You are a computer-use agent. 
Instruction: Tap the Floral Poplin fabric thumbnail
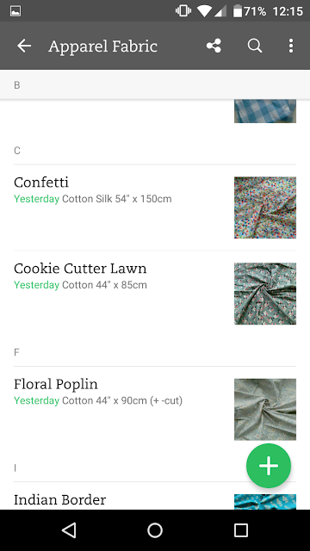(265, 410)
